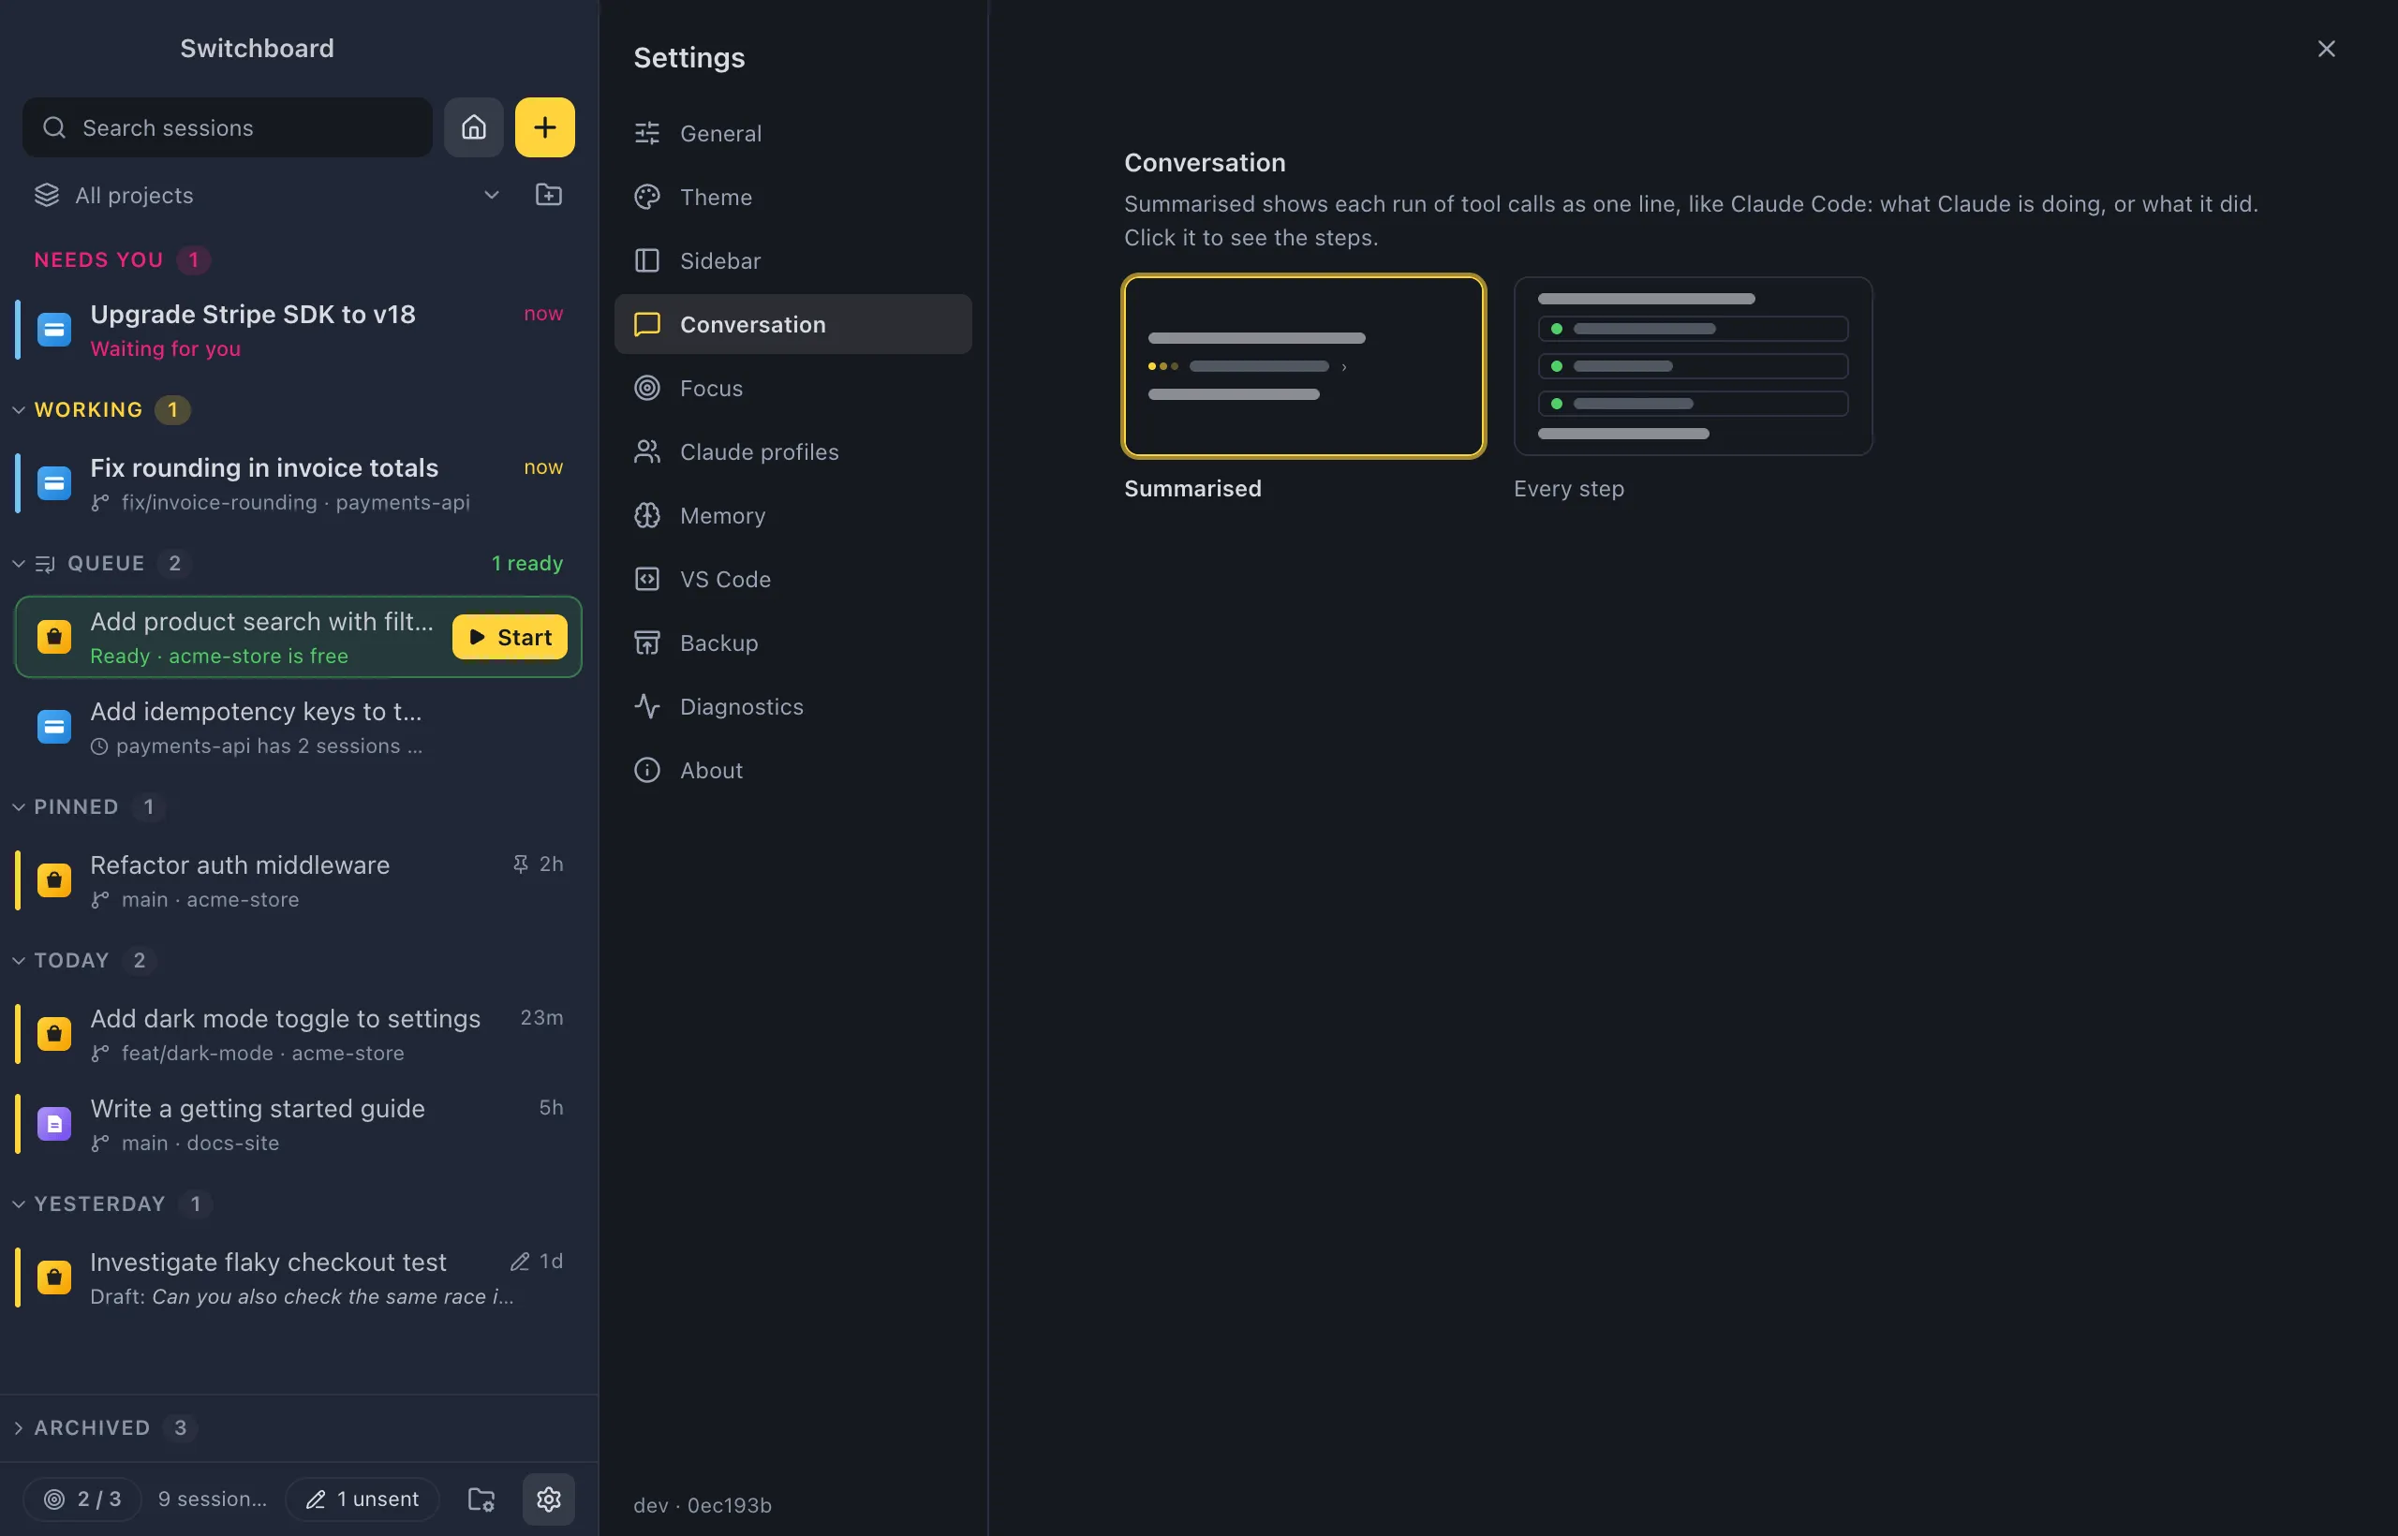Click the add project folder icon
The height and width of the screenshot is (1536, 2398).
pyautogui.click(x=549, y=195)
